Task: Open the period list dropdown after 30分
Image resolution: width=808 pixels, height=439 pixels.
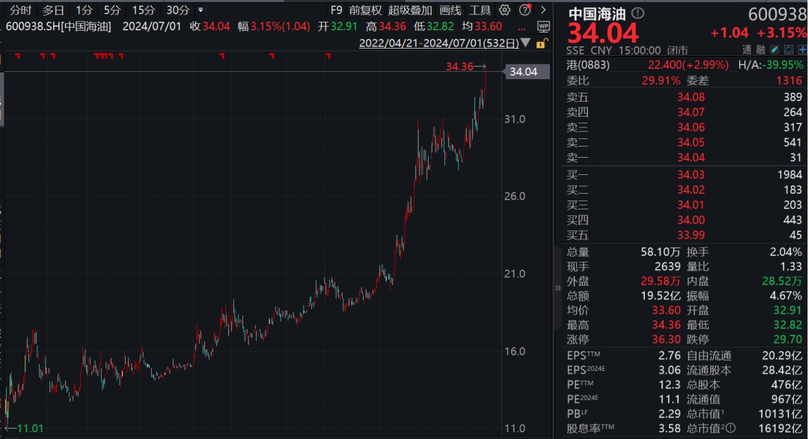Action: coord(201,10)
